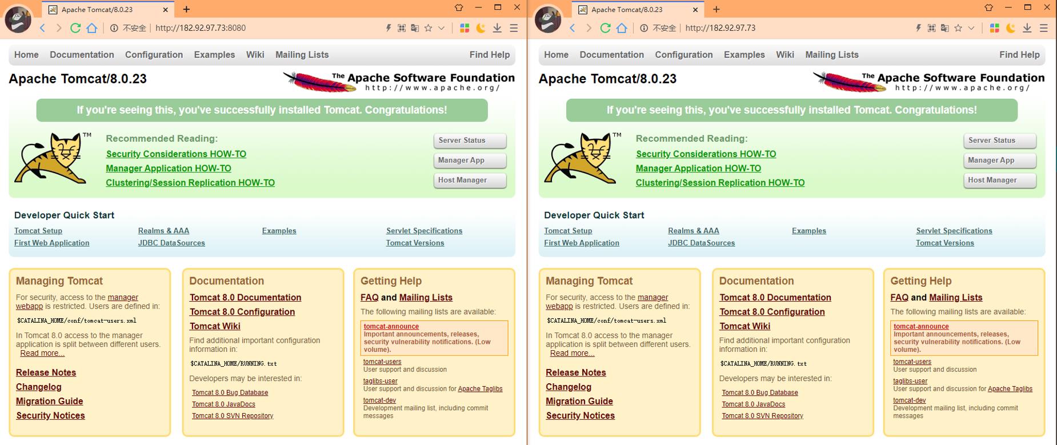
Task: Go to the home page in the right browser window
Action: tap(622, 28)
